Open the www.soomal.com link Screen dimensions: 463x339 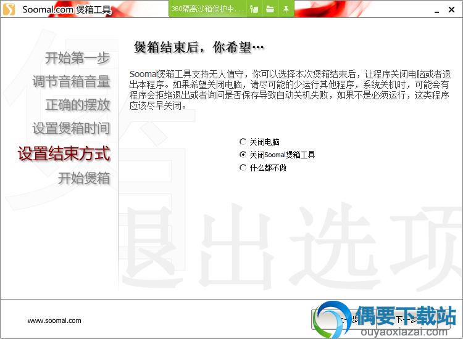click(54, 321)
